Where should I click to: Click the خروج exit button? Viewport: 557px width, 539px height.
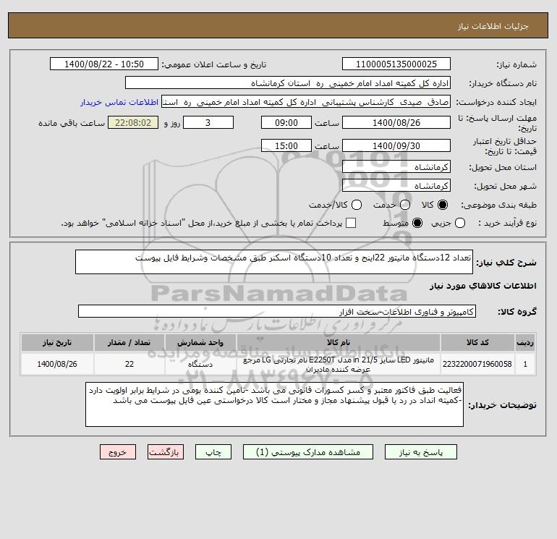[118, 452]
